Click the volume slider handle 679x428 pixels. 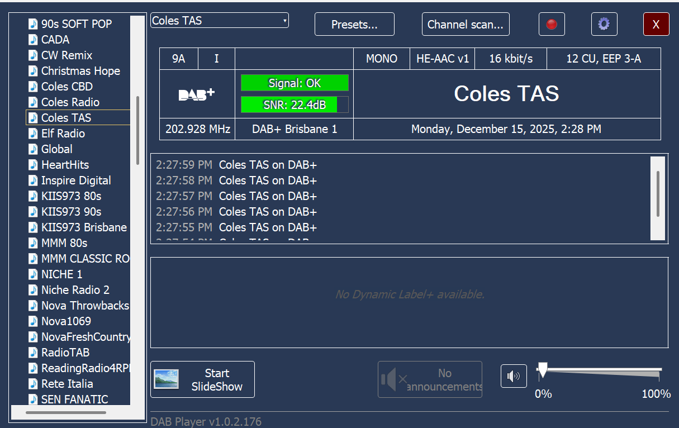(x=542, y=370)
